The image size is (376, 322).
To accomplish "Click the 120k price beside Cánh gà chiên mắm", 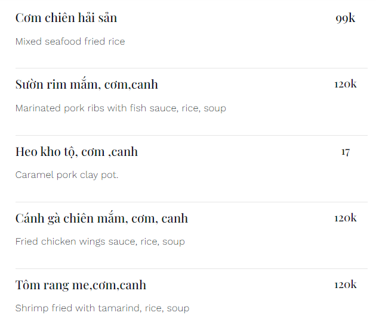I will [x=345, y=218].
